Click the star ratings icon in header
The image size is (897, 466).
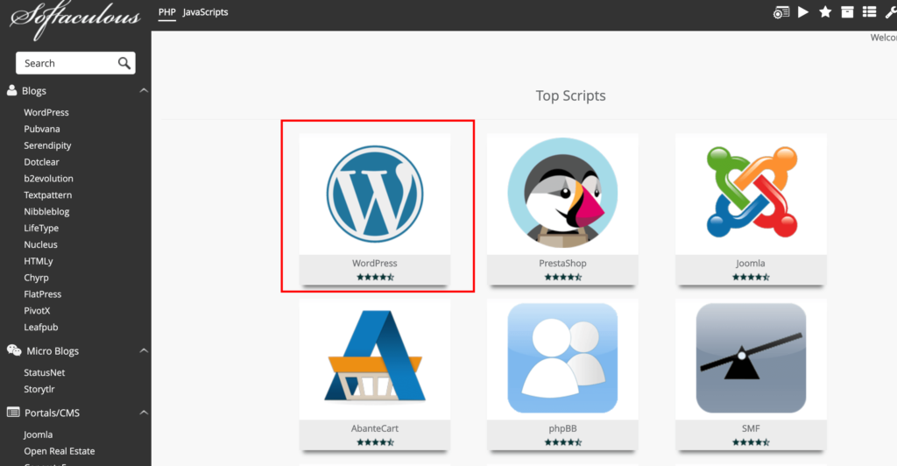click(x=825, y=12)
